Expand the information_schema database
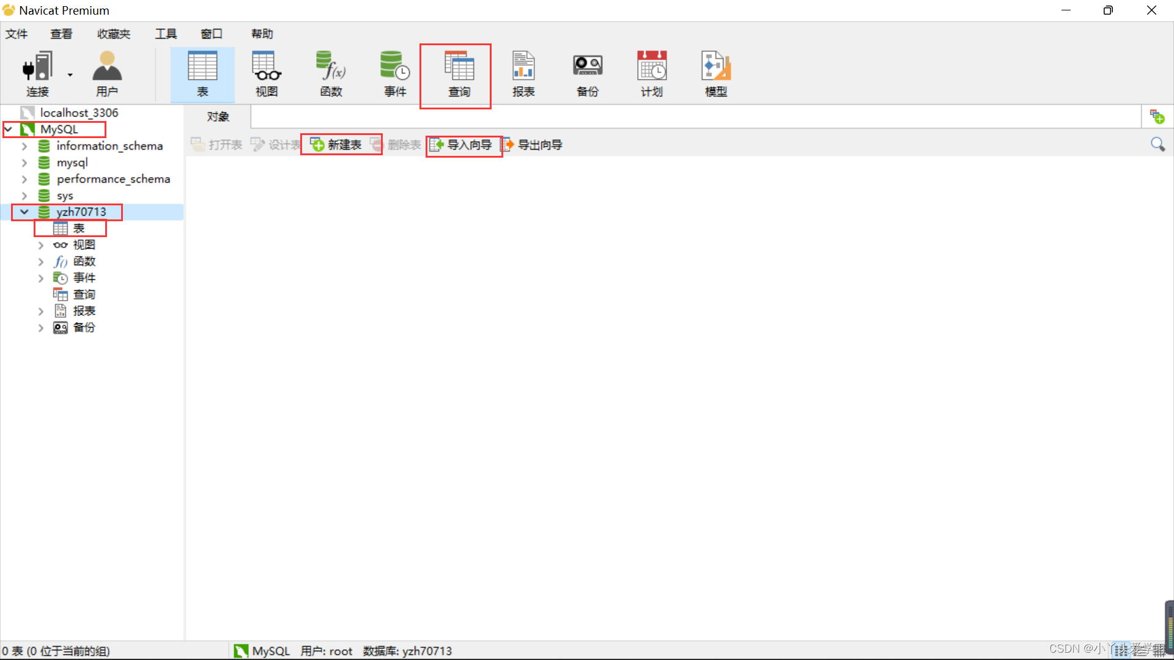This screenshot has height=660, width=1174. pos(24,146)
